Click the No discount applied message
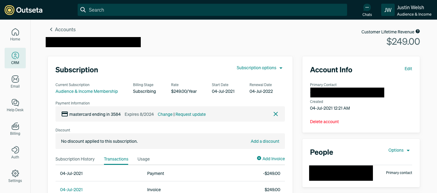The width and height of the screenshot is (437, 193). click(x=99, y=141)
